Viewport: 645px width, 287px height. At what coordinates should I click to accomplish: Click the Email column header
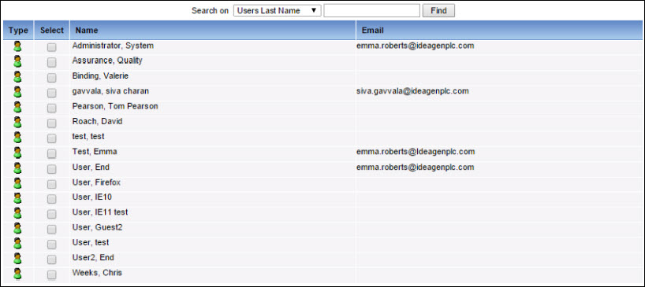coord(499,31)
